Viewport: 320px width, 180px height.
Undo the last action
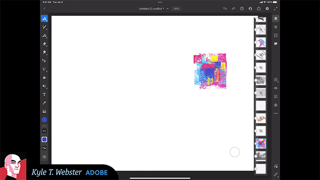225,9
